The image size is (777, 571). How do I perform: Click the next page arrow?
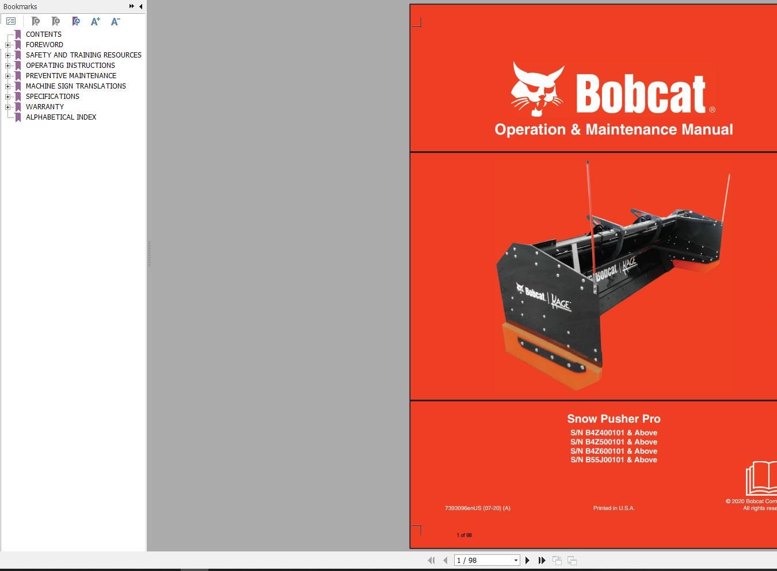click(x=527, y=560)
